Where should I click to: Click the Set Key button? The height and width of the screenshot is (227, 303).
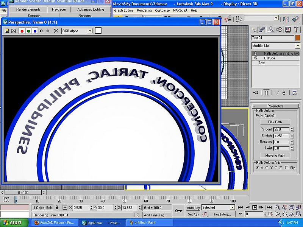pos(193,214)
